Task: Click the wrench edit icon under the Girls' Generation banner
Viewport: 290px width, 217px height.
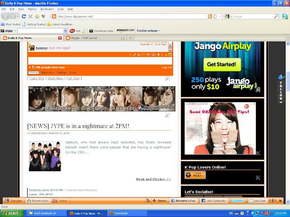Action: [x=168, y=115]
